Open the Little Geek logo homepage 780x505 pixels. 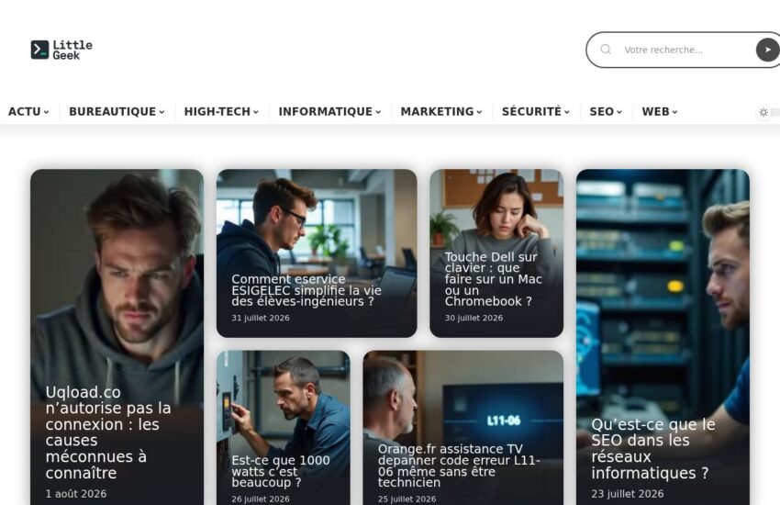coord(61,50)
